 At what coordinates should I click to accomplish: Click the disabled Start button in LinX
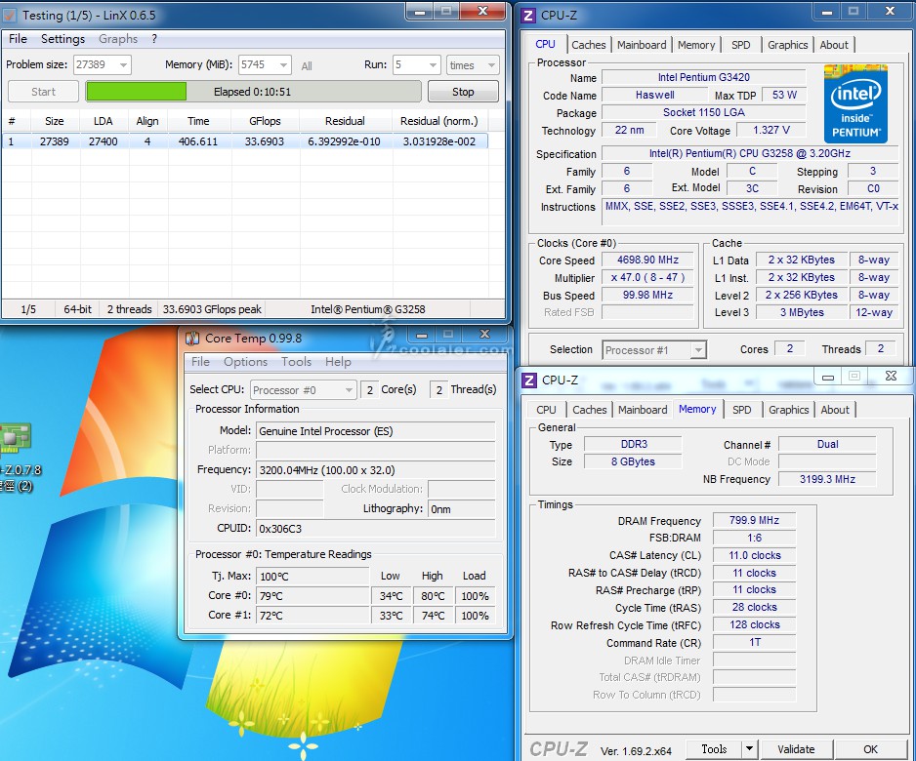point(43,92)
